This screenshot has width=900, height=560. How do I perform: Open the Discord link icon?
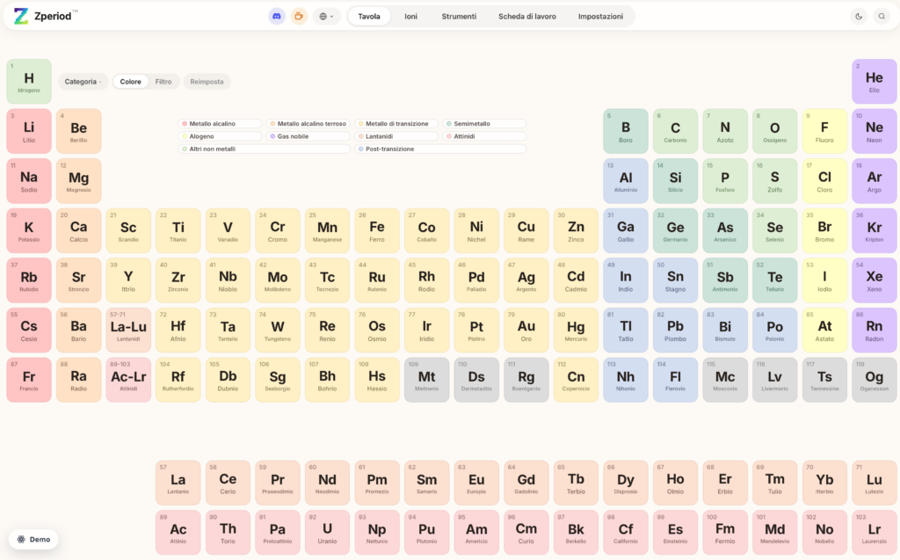point(277,16)
